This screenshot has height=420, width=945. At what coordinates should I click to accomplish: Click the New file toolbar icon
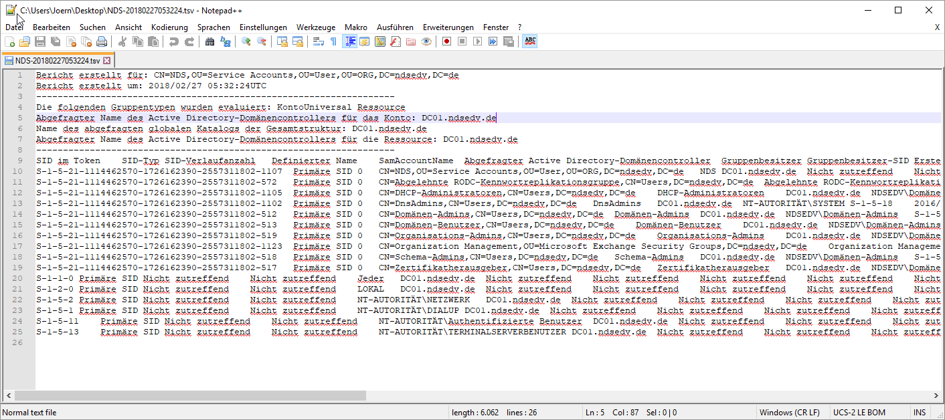[10, 41]
